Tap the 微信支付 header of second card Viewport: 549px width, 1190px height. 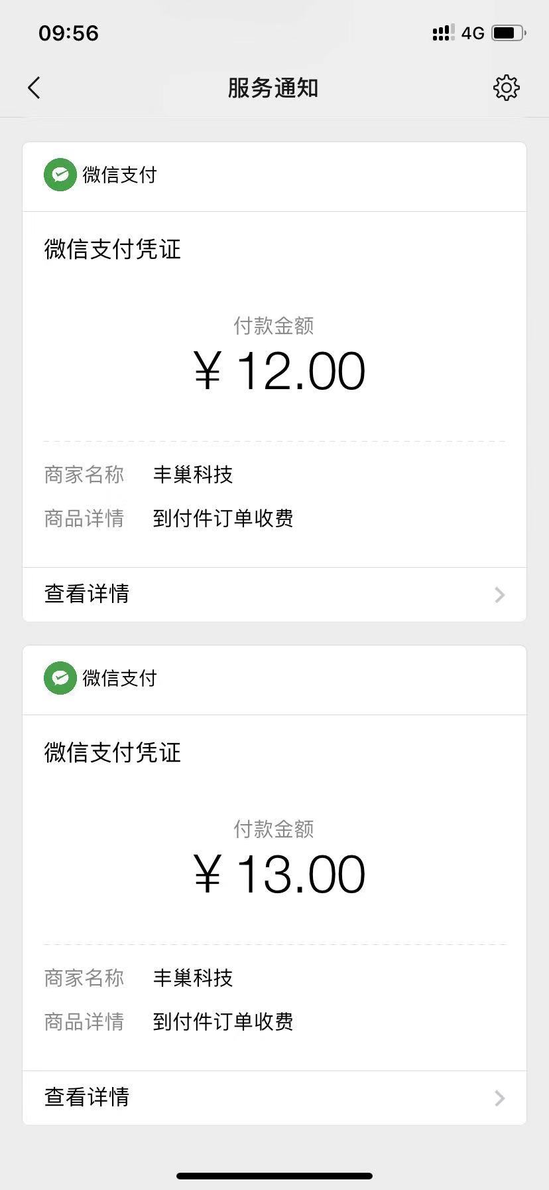(119, 678)
